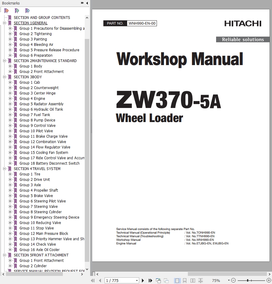Click the zoom in plus button

point(269,280)
